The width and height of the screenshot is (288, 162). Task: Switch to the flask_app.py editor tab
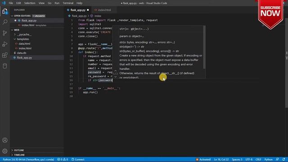[x=78, y=10]
